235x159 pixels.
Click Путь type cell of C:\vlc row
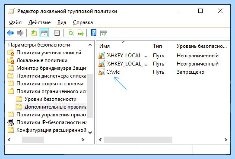[159, 72]
